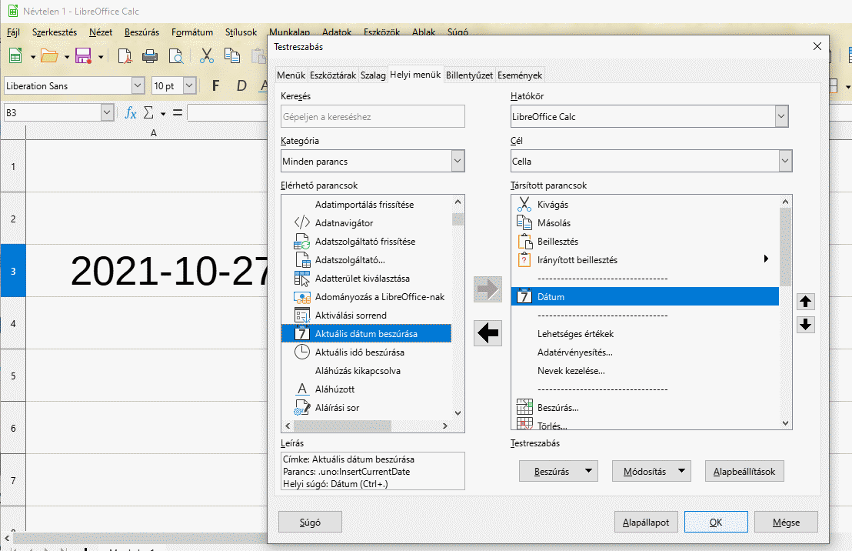The width and height of the screenshot is (852, 551).
Task: Click the right arrow add command button
Action: [488, 289]
